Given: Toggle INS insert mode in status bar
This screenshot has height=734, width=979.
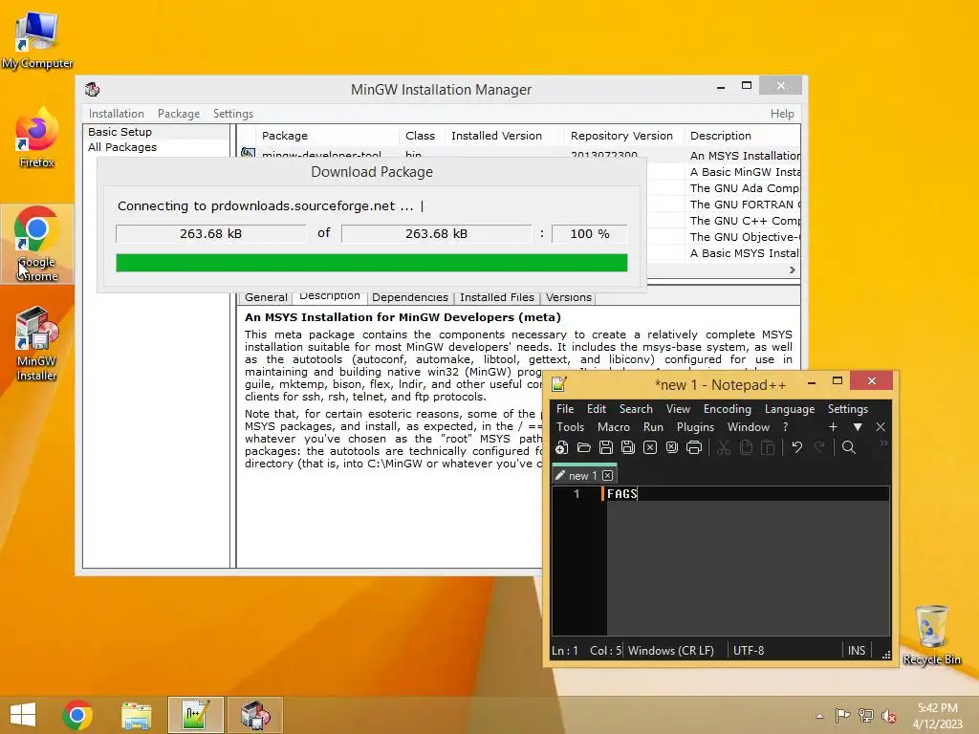Looking at the screenshot, I should tap(857, 650).
